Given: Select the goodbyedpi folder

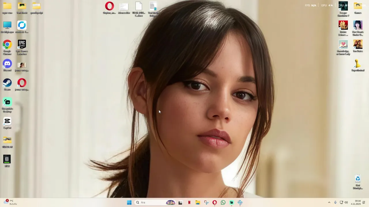Looking at the screenshot, I should click(x=36, y=8).
